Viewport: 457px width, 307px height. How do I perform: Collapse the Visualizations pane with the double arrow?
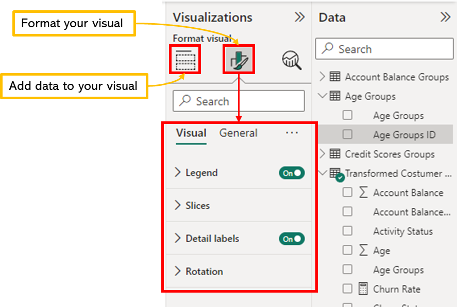point(300,17)
